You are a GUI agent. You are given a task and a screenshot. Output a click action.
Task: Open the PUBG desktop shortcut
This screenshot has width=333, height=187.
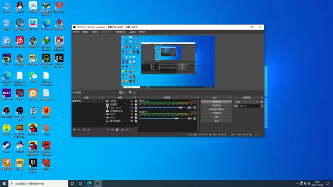20,131
